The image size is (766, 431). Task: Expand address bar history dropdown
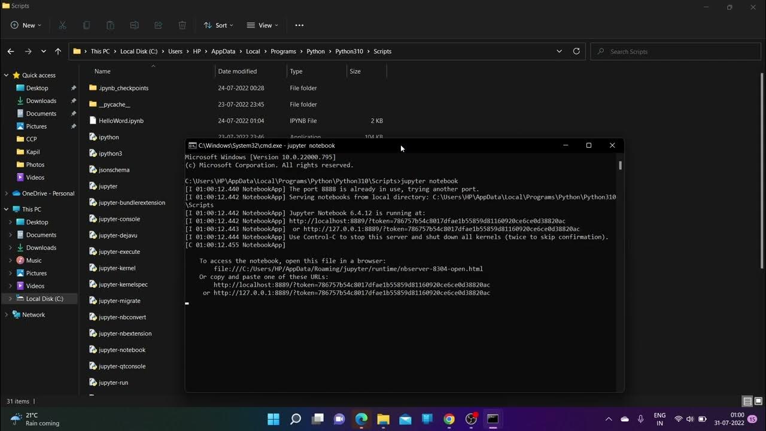560,51
